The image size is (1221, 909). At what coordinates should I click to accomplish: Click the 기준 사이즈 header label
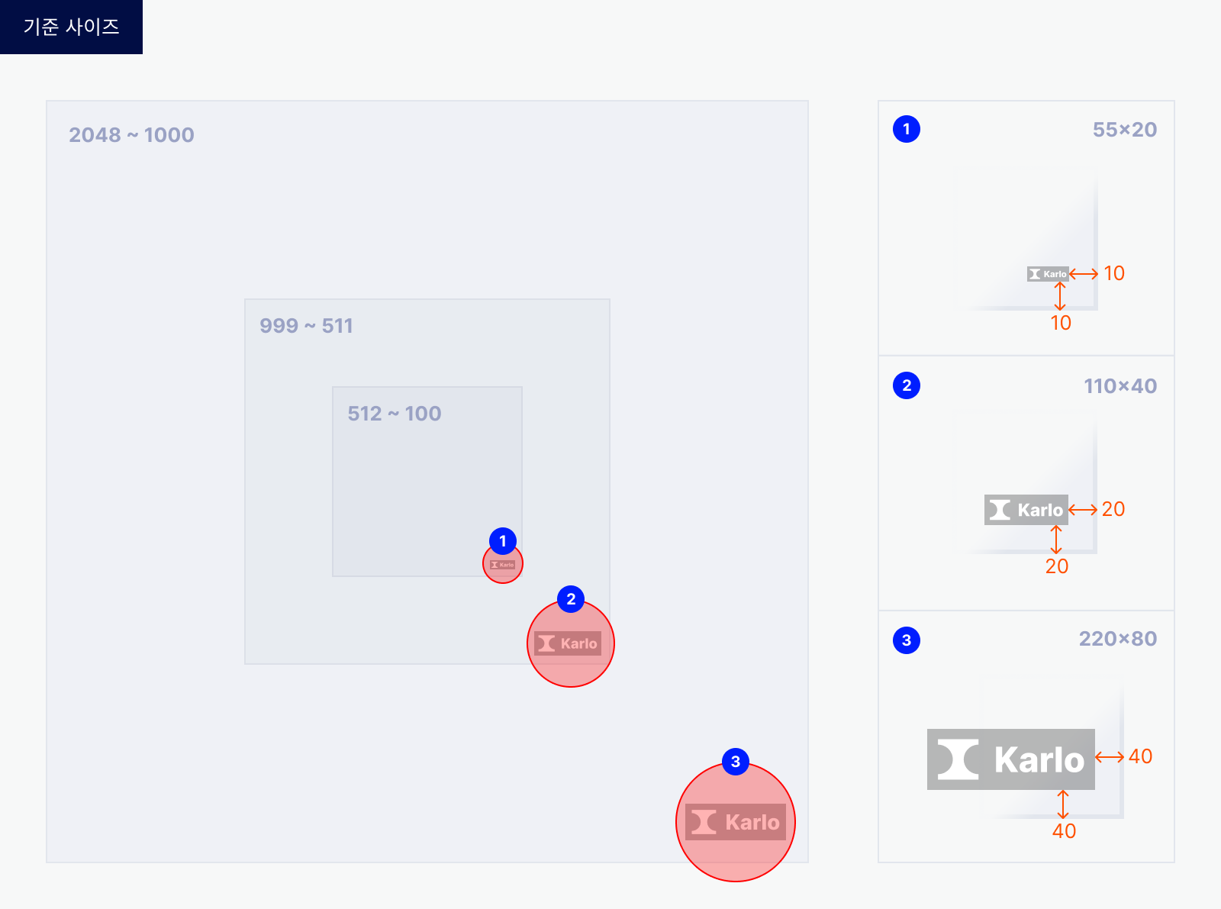pyautogui.click(x=71, y=27)
